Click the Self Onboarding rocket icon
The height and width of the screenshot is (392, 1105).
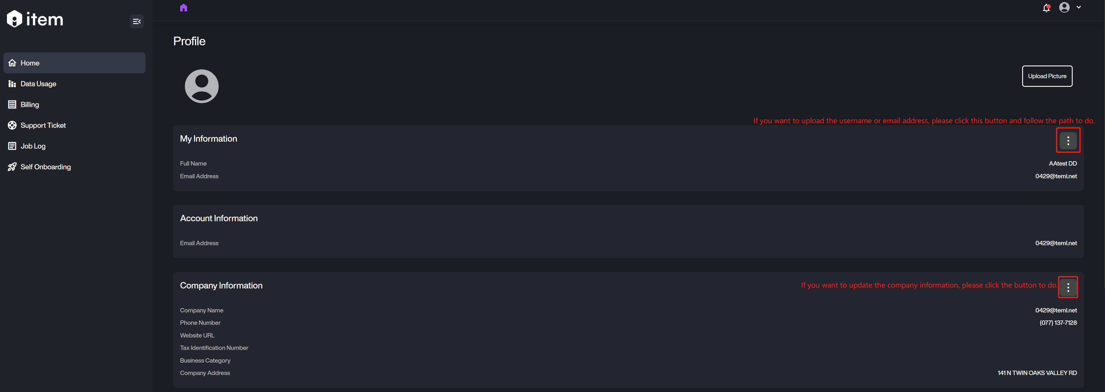click(x=12, y=167)
